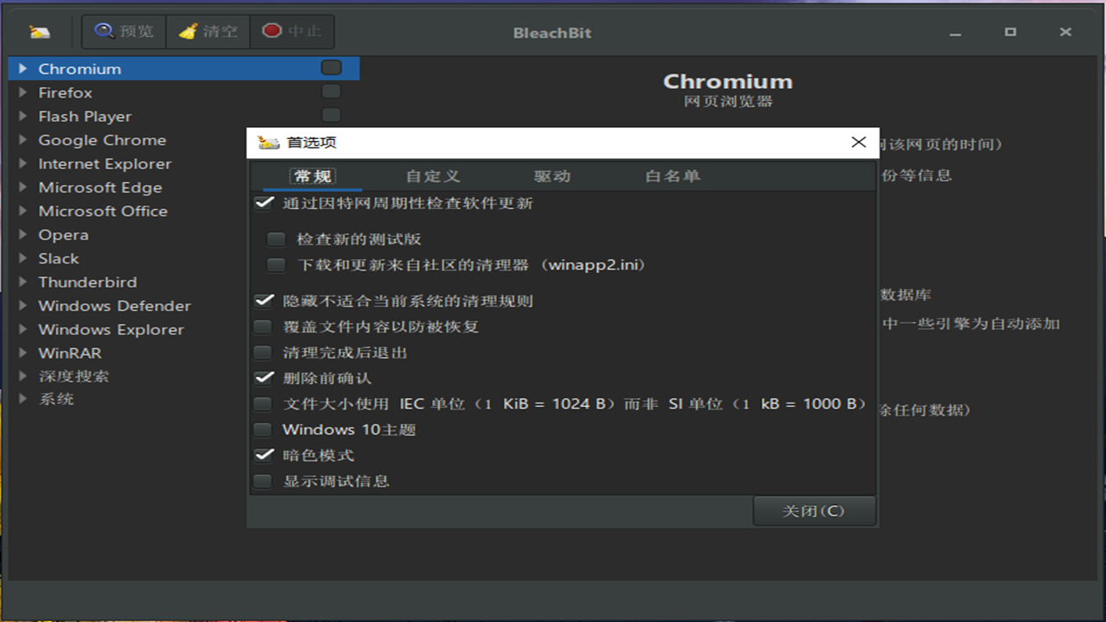Open the 白名单 tab
The image size is (1106, 622).
point(672,176)
